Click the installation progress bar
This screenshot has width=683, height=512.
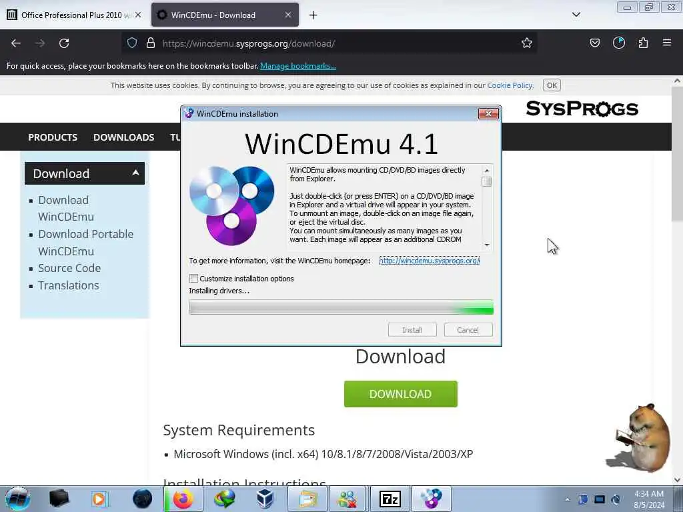click(x=341, y=307)
